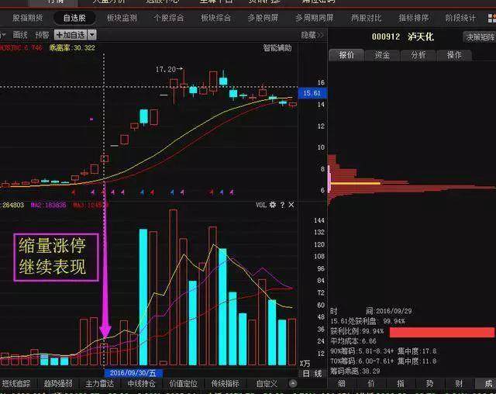Toggle the 日线 period selector
496x394 pixels.
pyautogui.click(x=312, y=373)
